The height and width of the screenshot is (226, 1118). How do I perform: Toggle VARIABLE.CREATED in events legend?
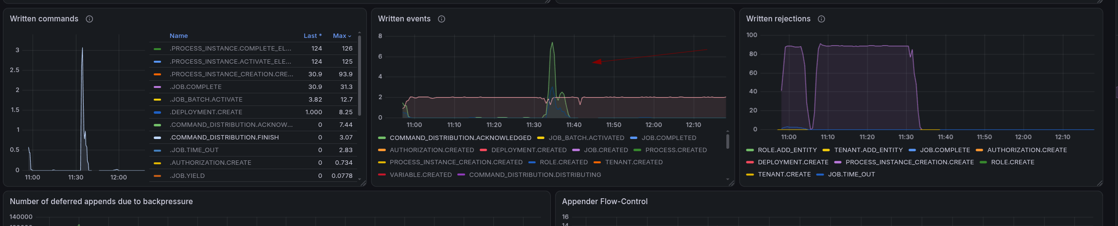[421, 175]
